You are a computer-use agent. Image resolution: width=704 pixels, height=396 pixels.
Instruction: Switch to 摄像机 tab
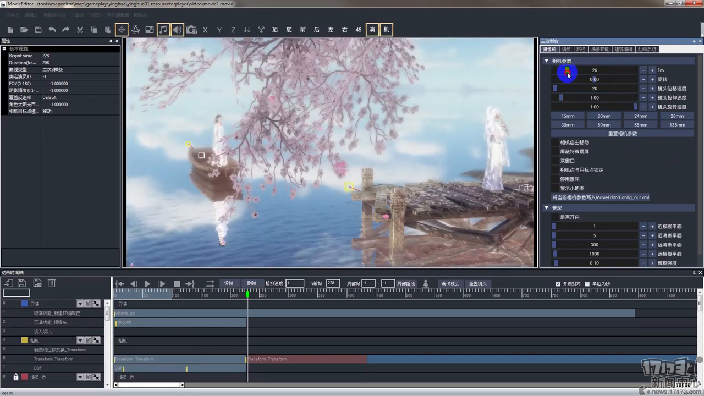(x=549, y=49)
